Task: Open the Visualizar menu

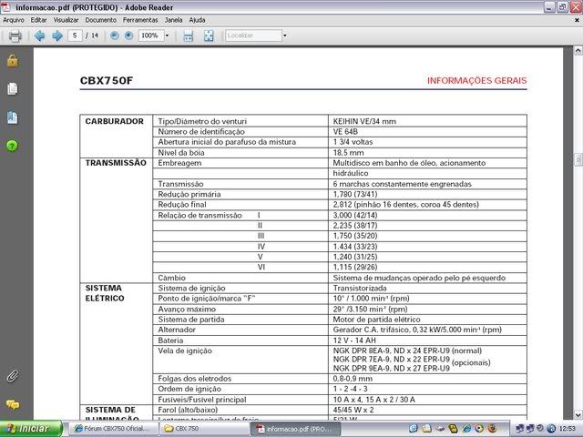Action: click(66, 20)
